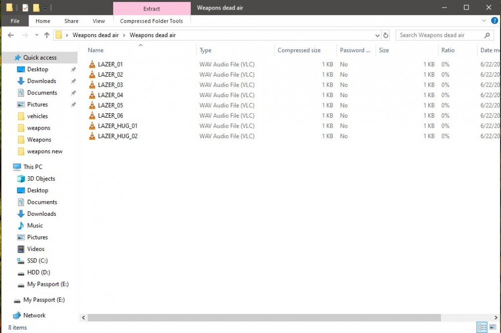Open the File menu

click(x=15, y=21)
